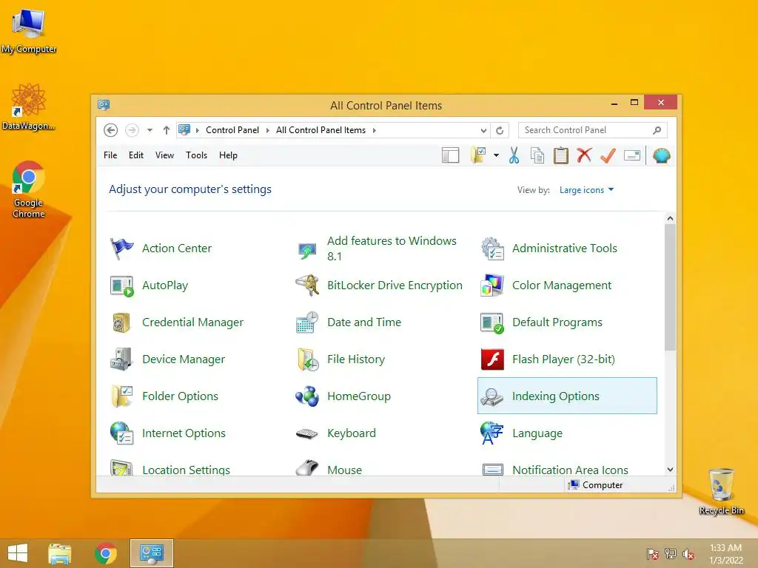Image resolution: width=758 pixels, height=568 pixels.
Task: Expand the chevron before Control Panel breadcrumb
Action: pyautogui.click(x=197, y=130)
